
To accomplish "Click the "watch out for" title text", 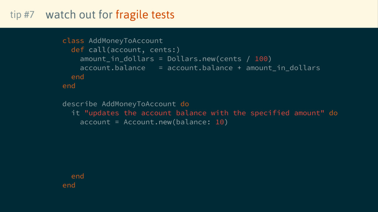I will (x=79, y=15).
